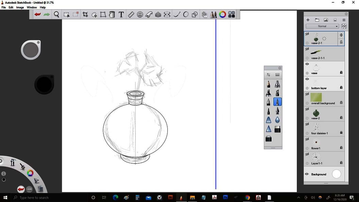Open the Color Editor ring in toolbar
The height and width of the screenshot is (202, 359).
tap(222, 14)
